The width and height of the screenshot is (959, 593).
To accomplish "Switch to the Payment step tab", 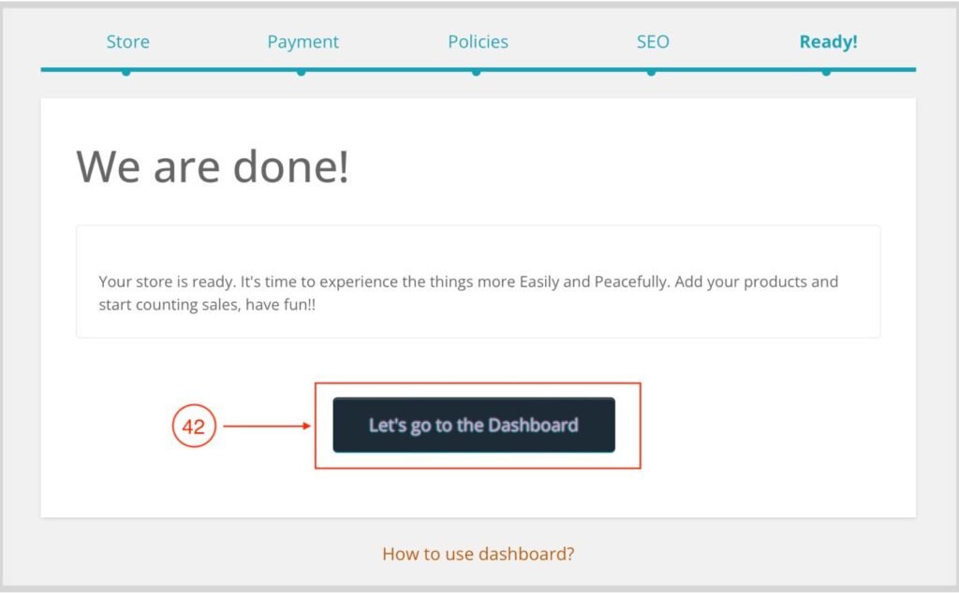I will pyautogui.click(x=302, y=42).
